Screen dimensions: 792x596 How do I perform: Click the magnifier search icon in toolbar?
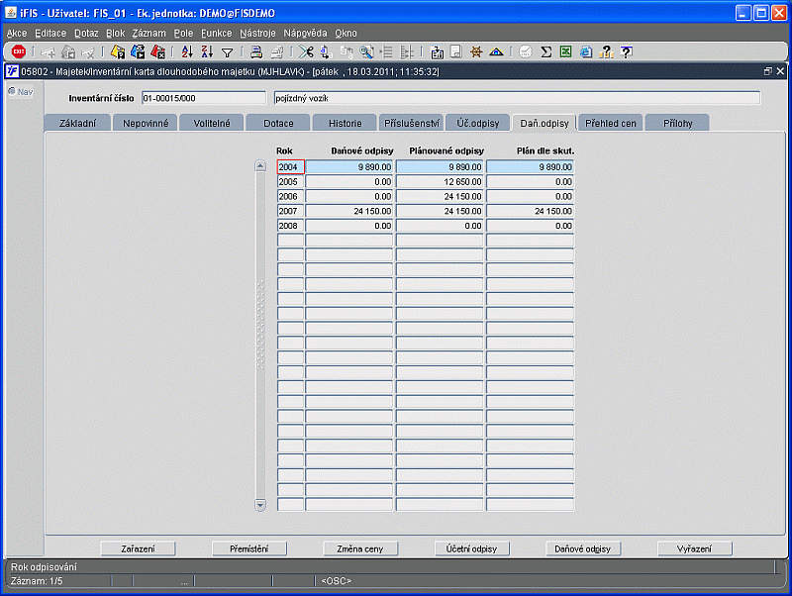pos(366,51)
